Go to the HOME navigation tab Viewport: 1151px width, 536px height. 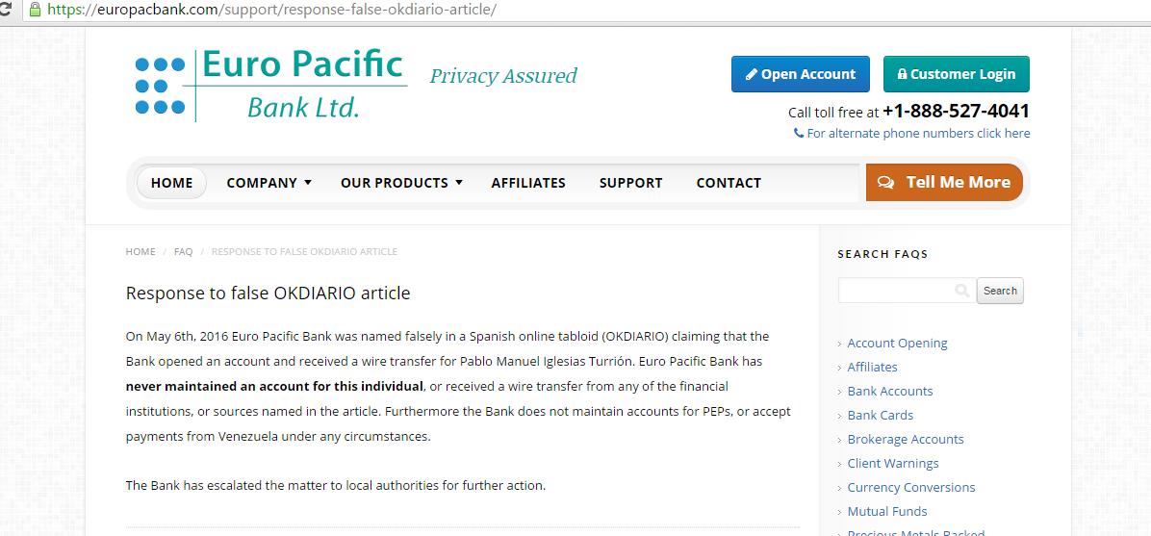pyautogui.click(x=171, y=183)
